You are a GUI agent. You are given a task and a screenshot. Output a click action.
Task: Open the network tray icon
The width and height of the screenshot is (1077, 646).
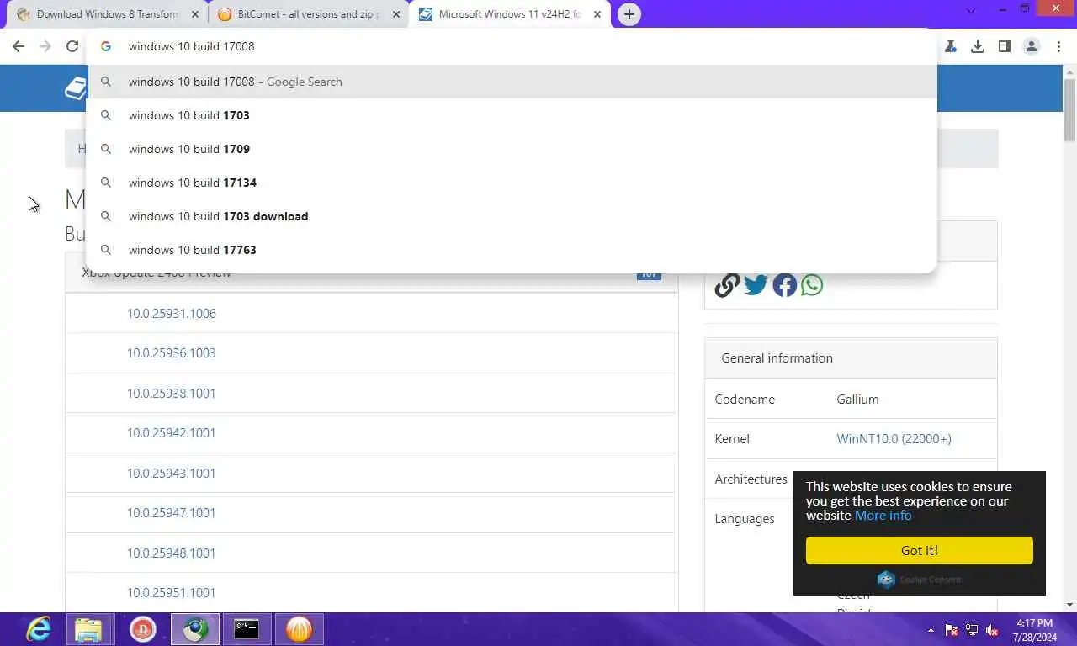coord(972,630)
